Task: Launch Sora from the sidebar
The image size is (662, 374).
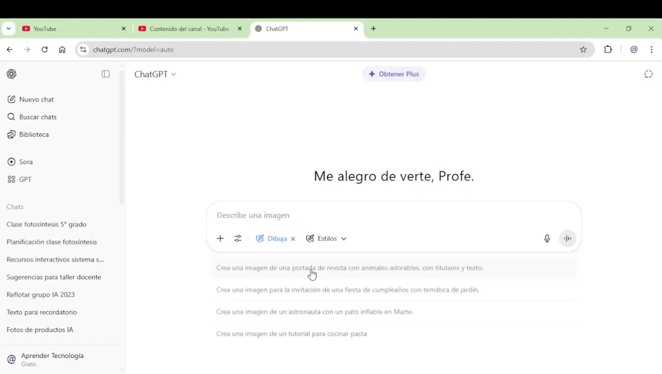Action: click(x=25, y=161)
